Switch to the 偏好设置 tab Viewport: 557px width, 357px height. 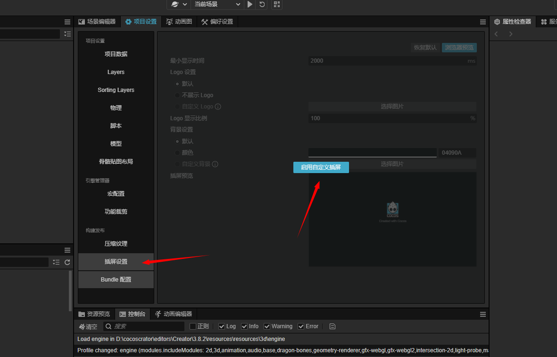217,22
